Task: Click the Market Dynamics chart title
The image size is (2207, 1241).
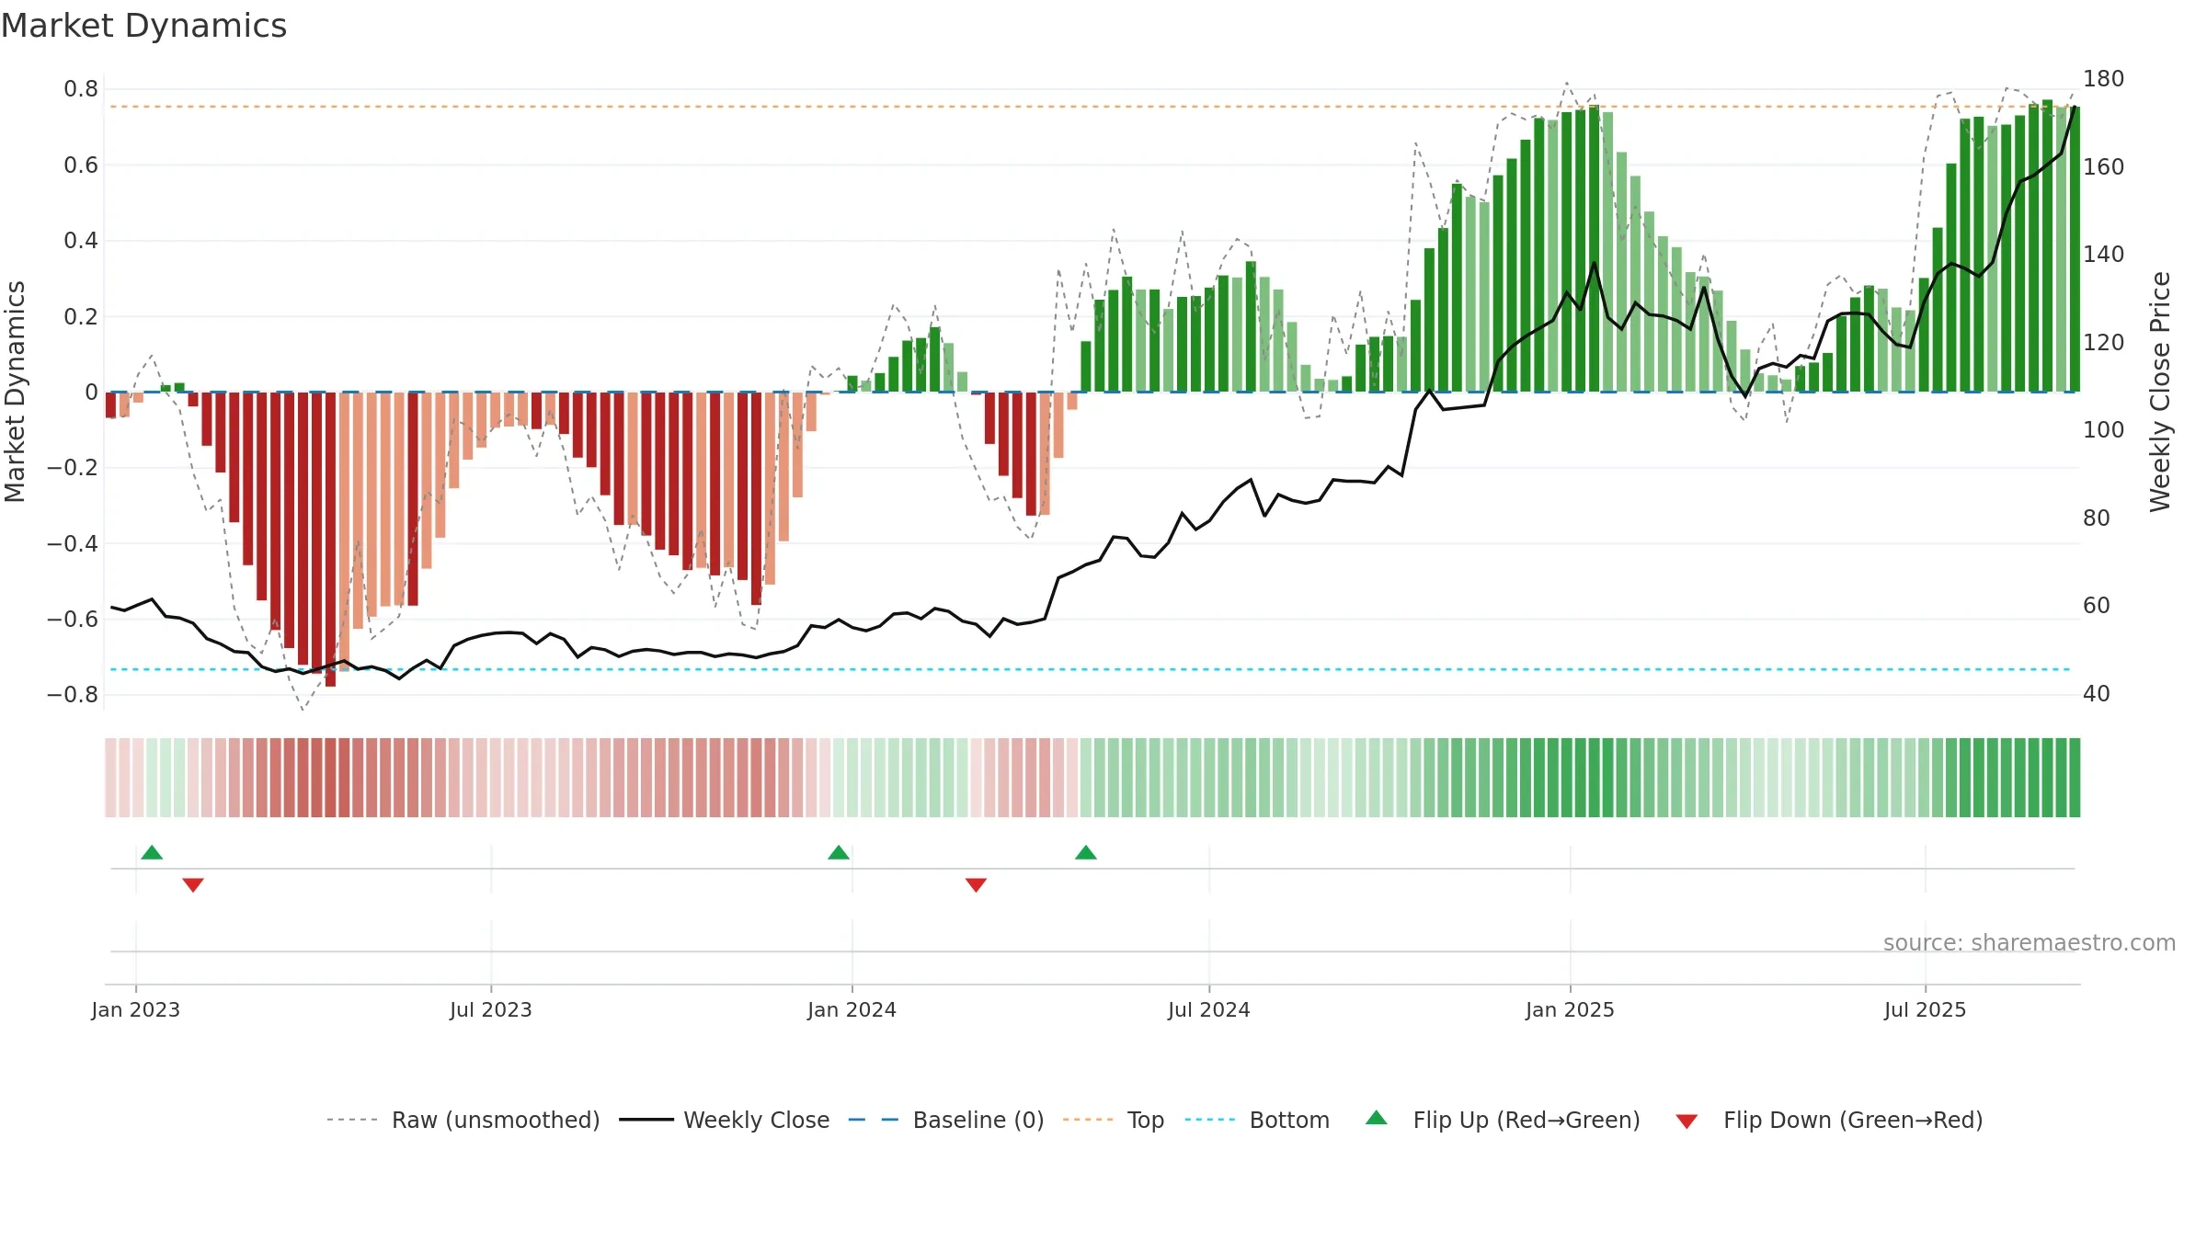Action: pos(143,26)
